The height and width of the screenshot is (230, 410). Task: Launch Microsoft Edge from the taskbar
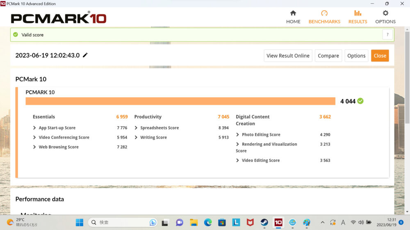208,223
